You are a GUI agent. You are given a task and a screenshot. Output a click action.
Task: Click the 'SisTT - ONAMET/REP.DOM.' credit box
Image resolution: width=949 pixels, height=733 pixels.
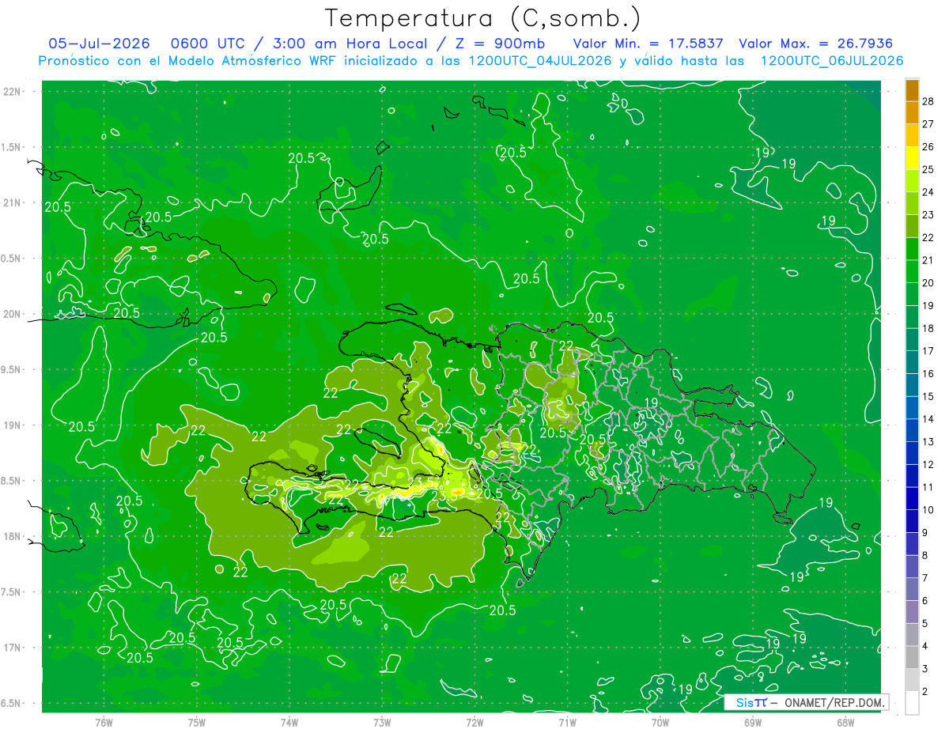point(806,702)
